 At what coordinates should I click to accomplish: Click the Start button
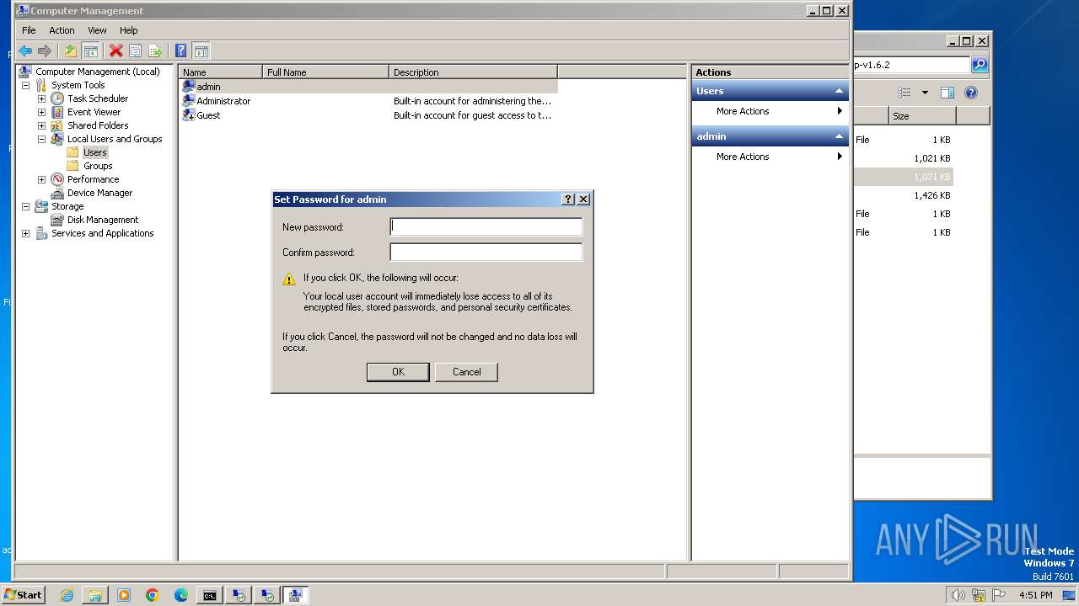point(23,595)
